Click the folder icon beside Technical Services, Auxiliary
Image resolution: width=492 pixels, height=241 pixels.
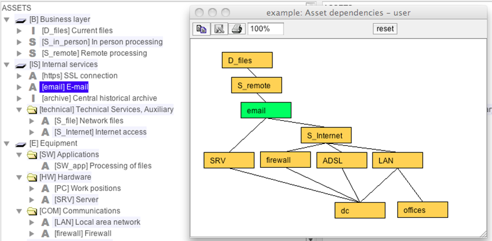coord(32,109)
